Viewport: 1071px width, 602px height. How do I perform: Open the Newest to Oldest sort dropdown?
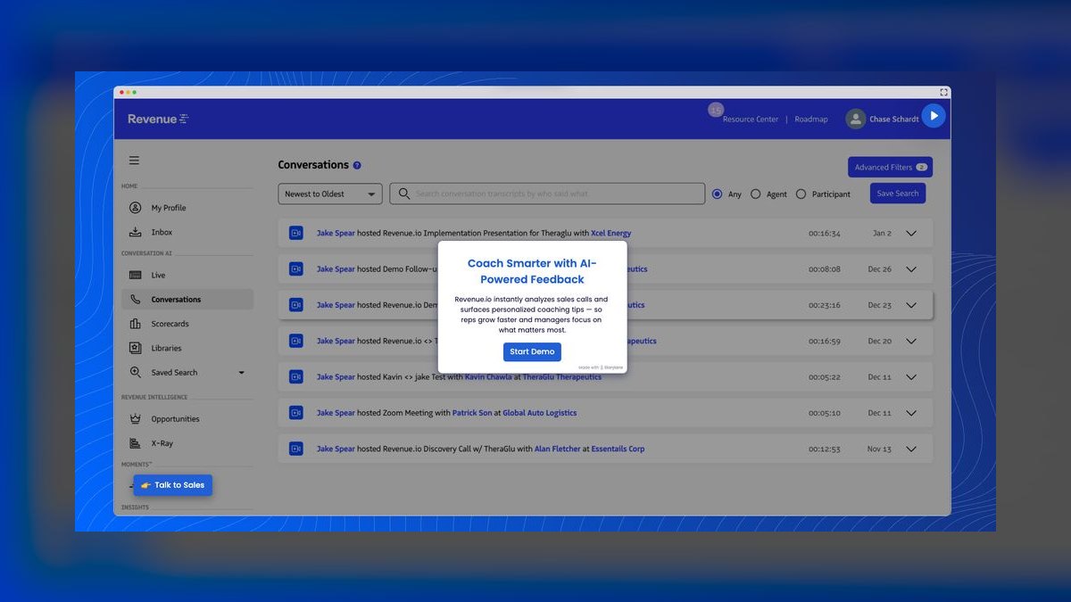pos(330,194)
